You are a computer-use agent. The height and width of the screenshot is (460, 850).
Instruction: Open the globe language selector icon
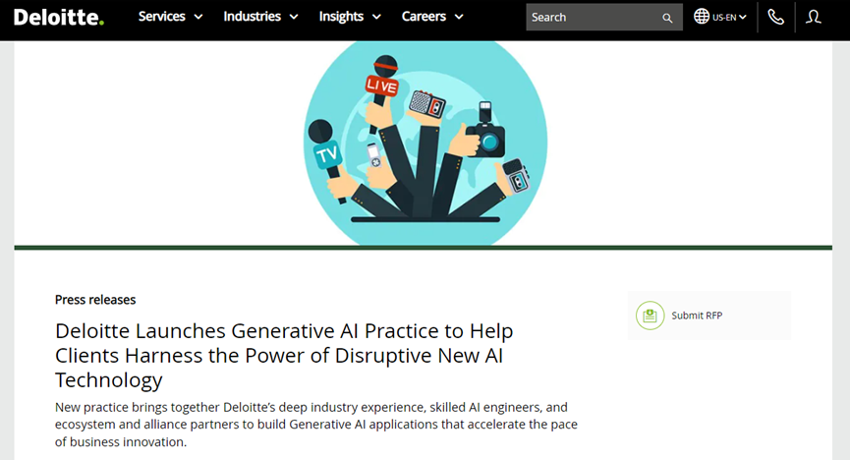point(702,17)
